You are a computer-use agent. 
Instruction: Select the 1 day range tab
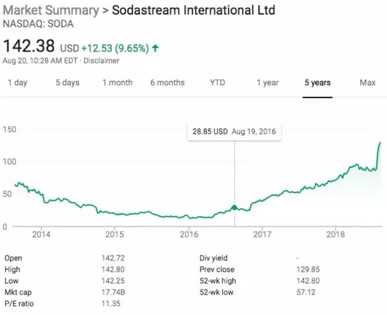(x=17, y=83)
